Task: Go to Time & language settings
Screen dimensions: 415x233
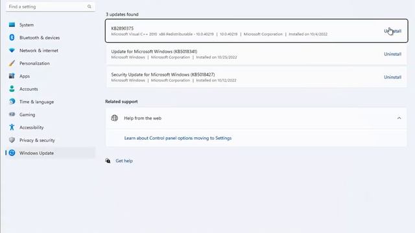Action: (51, 102)
